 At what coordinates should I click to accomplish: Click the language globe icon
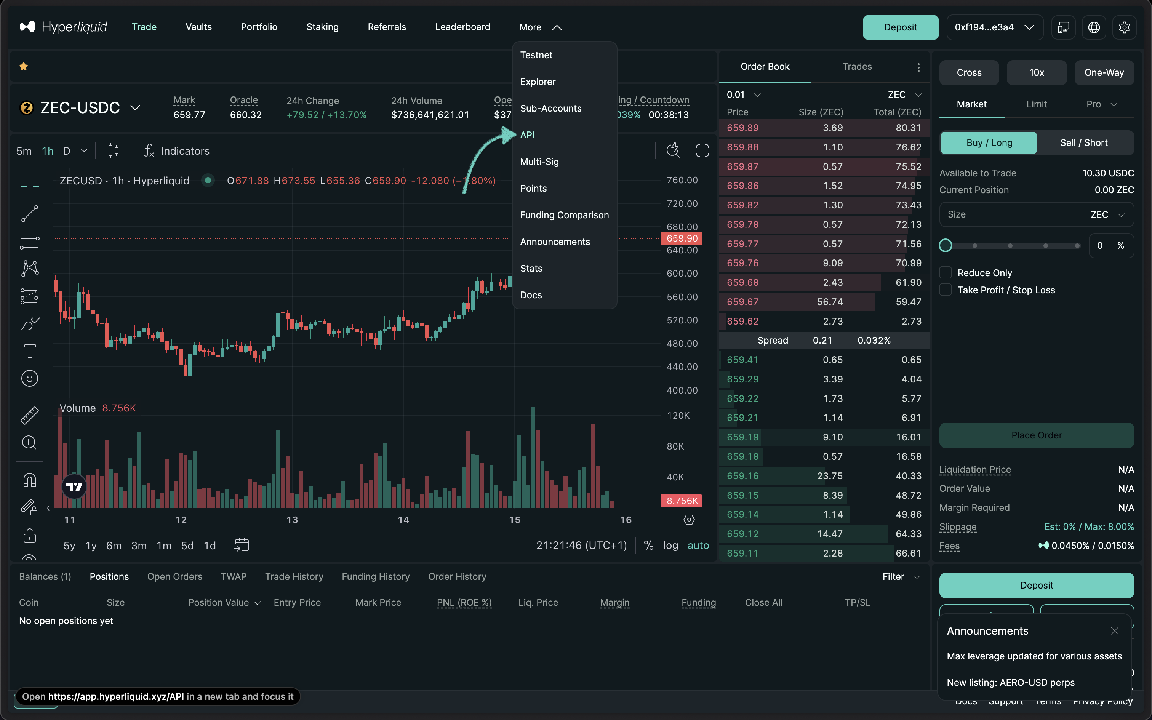(x=1094, y=27)
